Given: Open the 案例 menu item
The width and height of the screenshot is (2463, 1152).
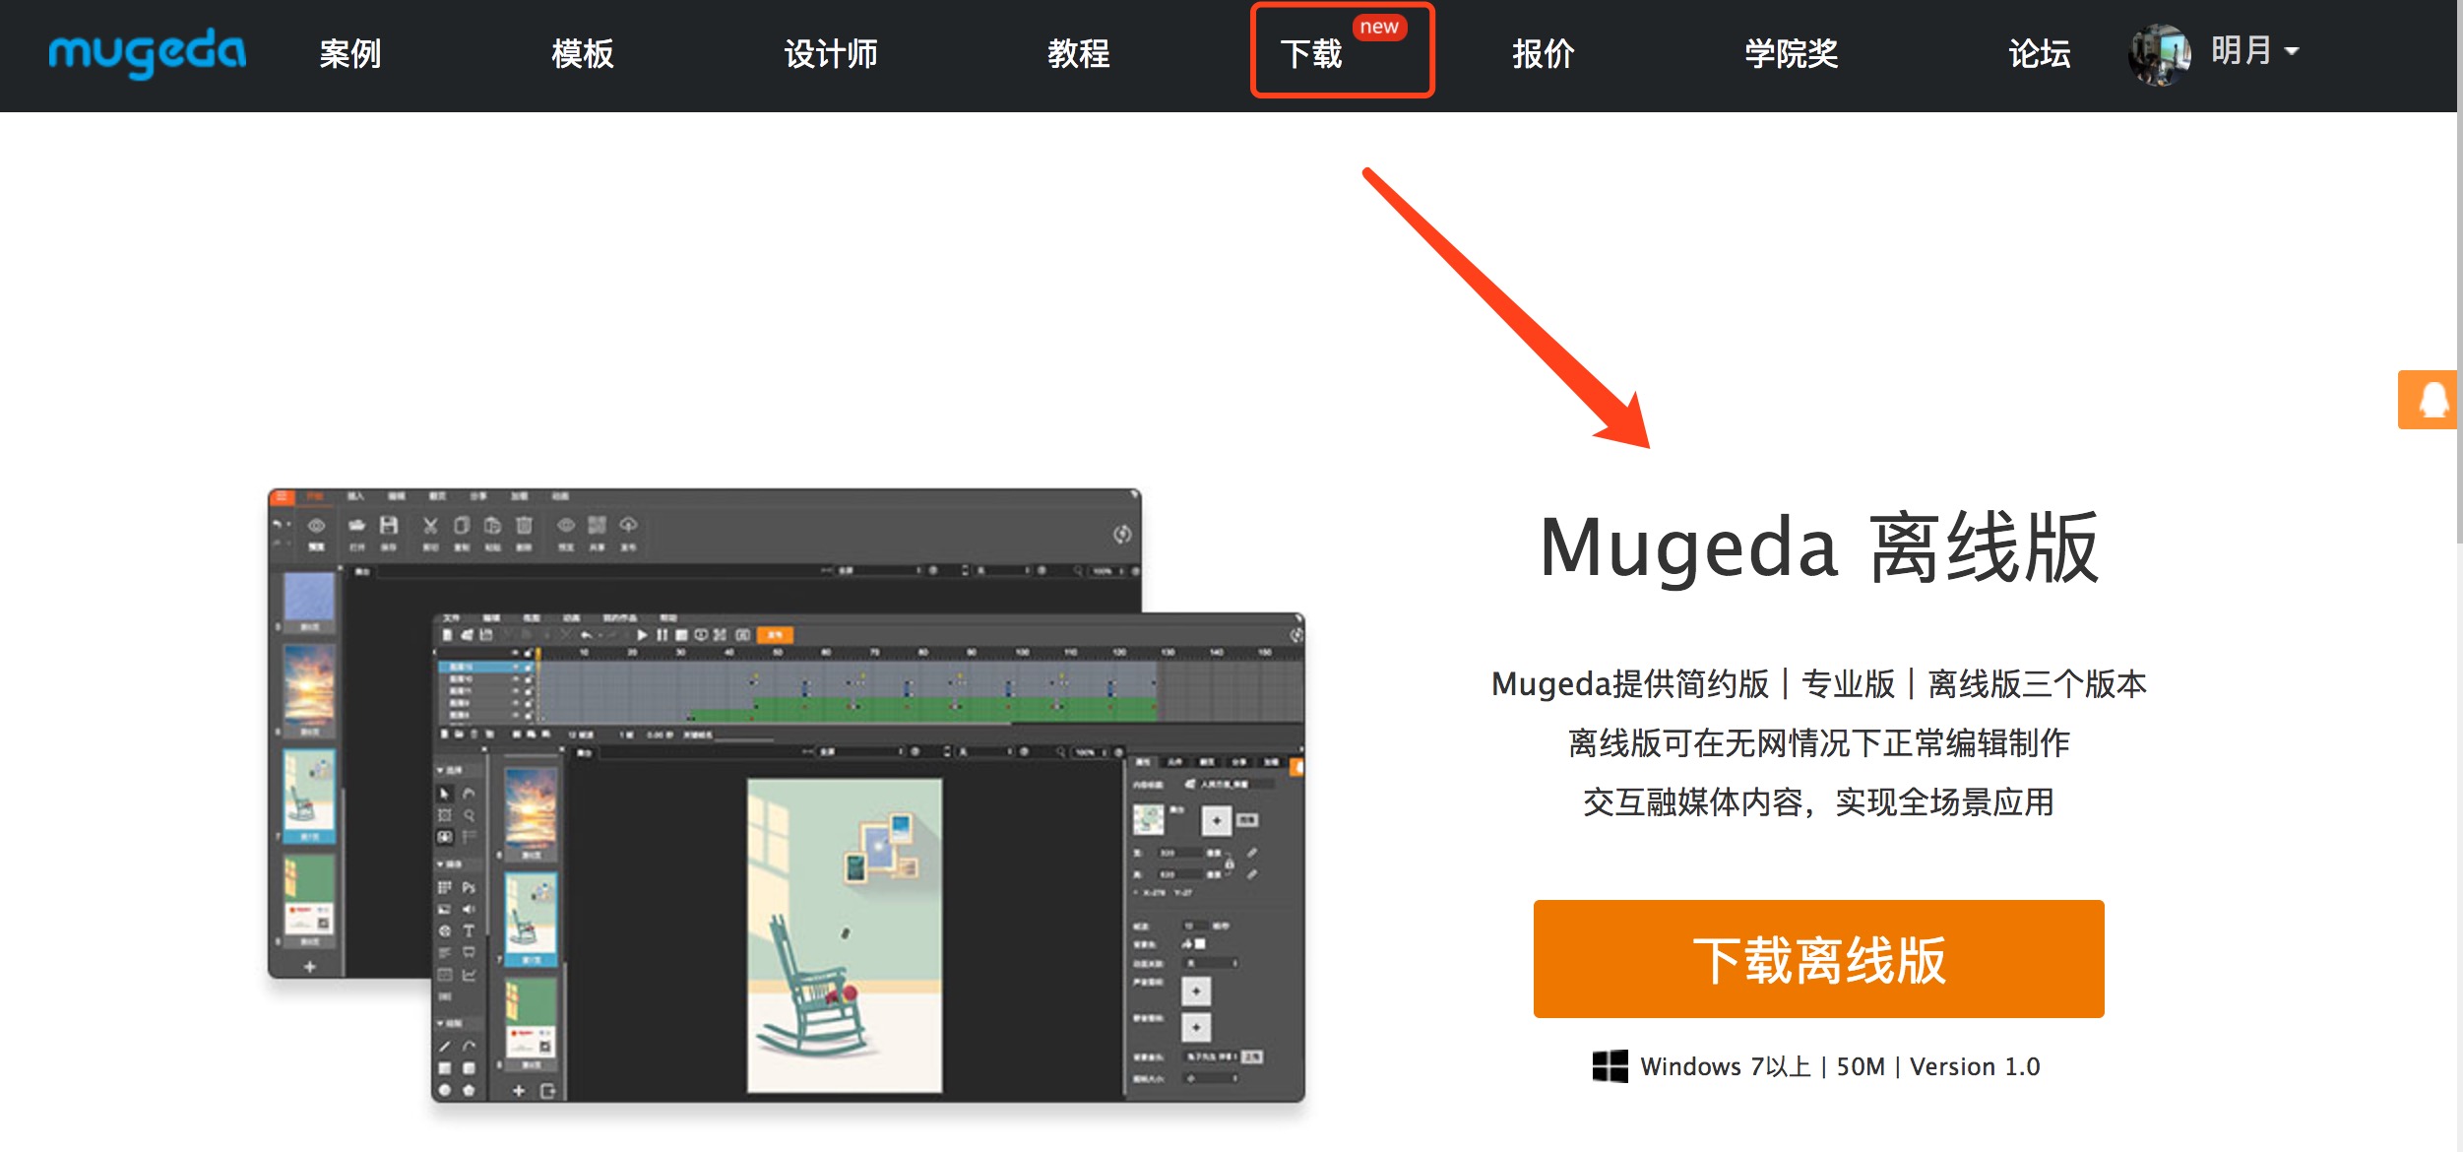Looking at the screenshot, I should [x=349, y=54].
